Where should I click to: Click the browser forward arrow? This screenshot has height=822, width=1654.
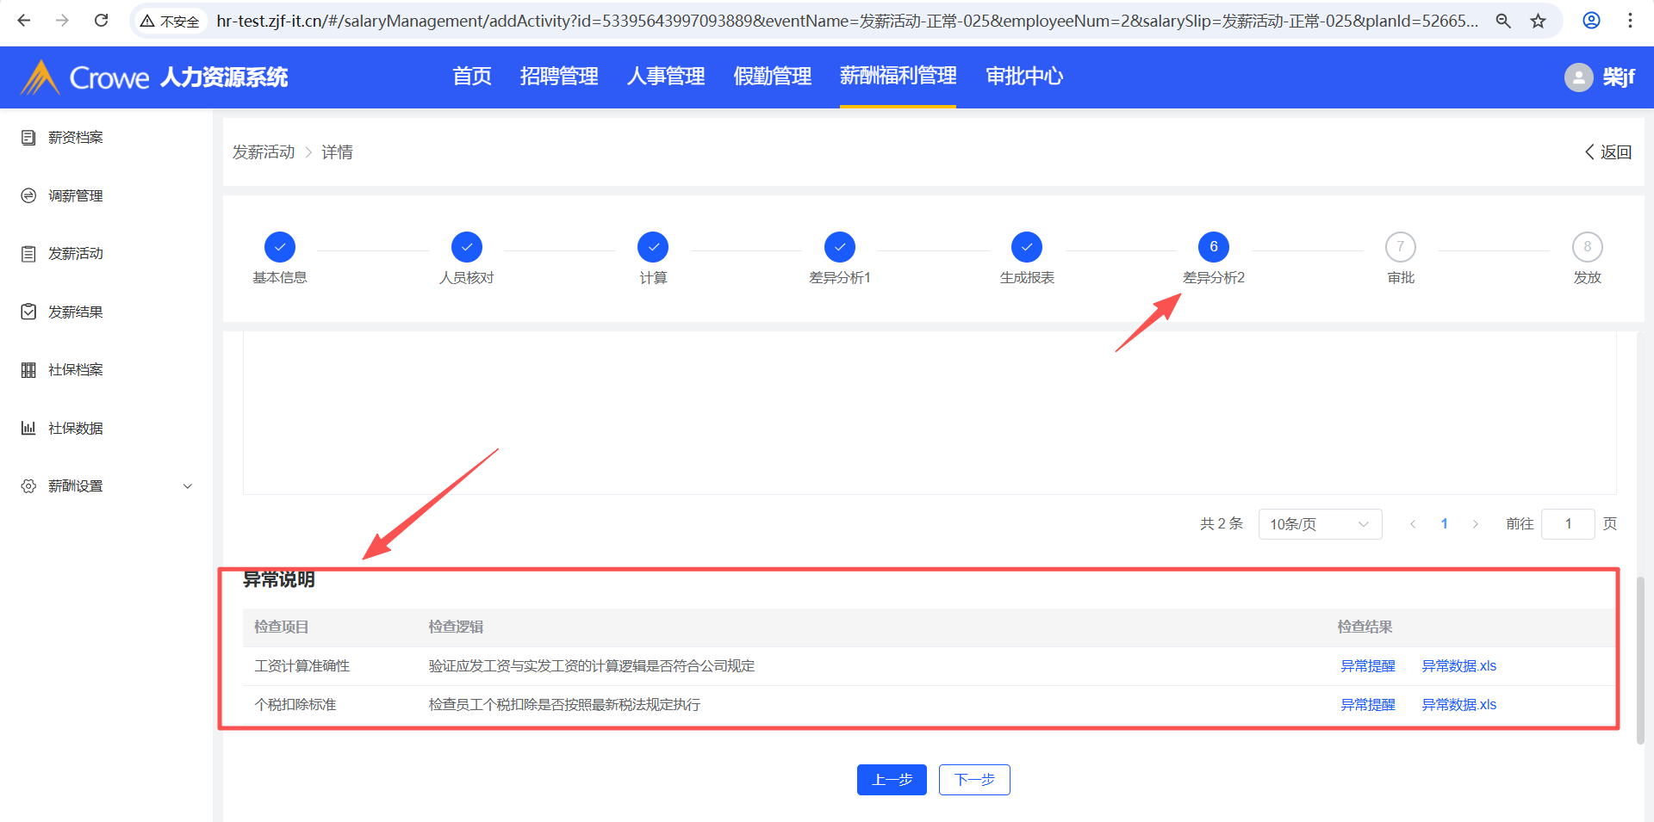[x=62, y=21]
